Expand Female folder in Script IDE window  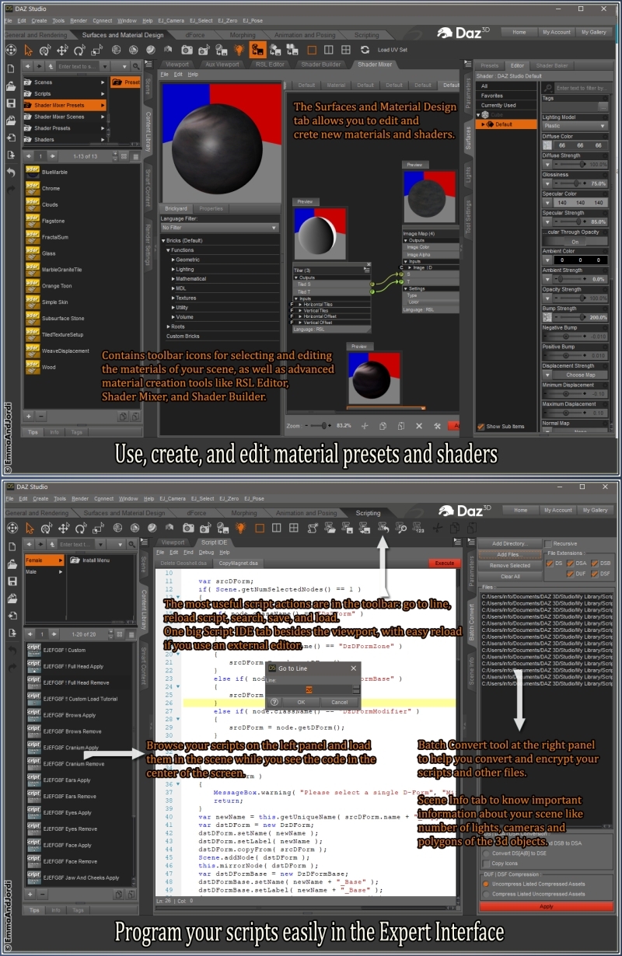coord(60,560)
